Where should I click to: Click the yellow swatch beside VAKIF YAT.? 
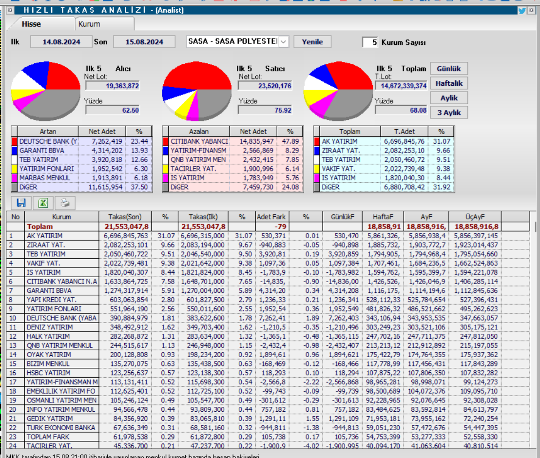[317, 169]
